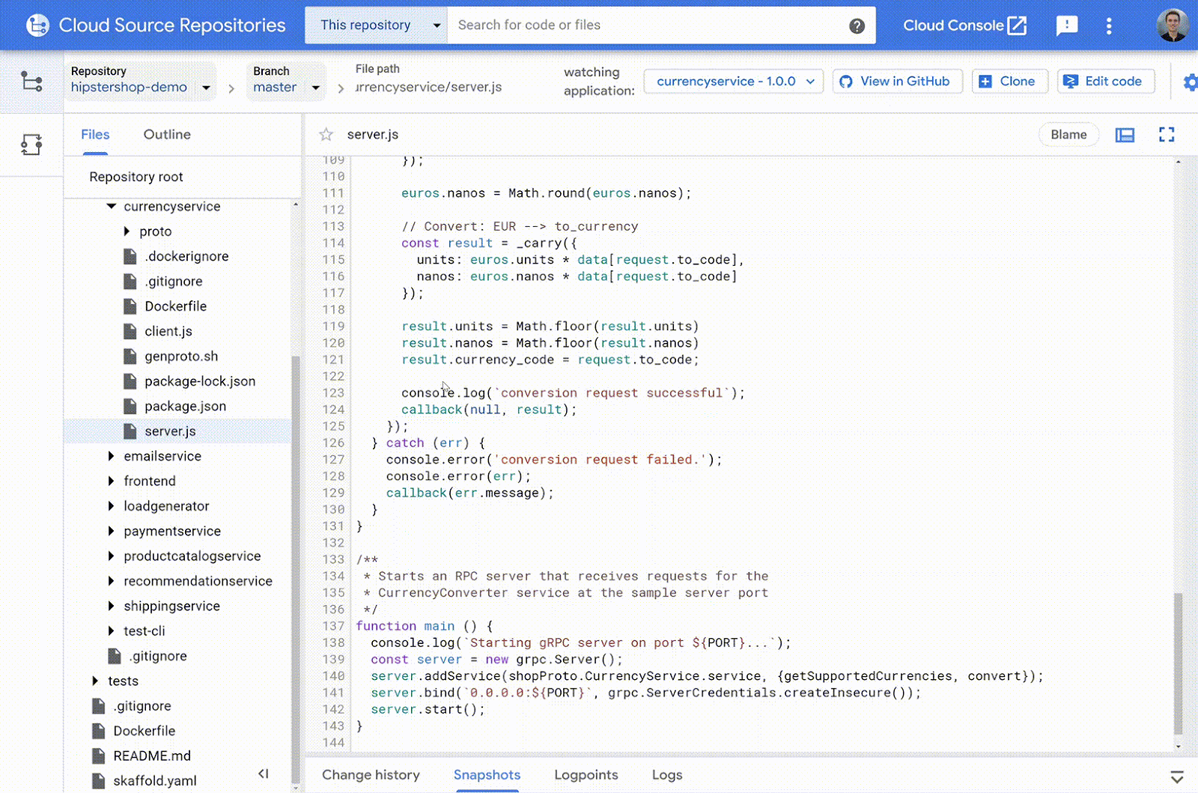The width and height of the screenshot is (1198, 793).
Task: Open the Logs tab
Action: (x=667, y=775)
